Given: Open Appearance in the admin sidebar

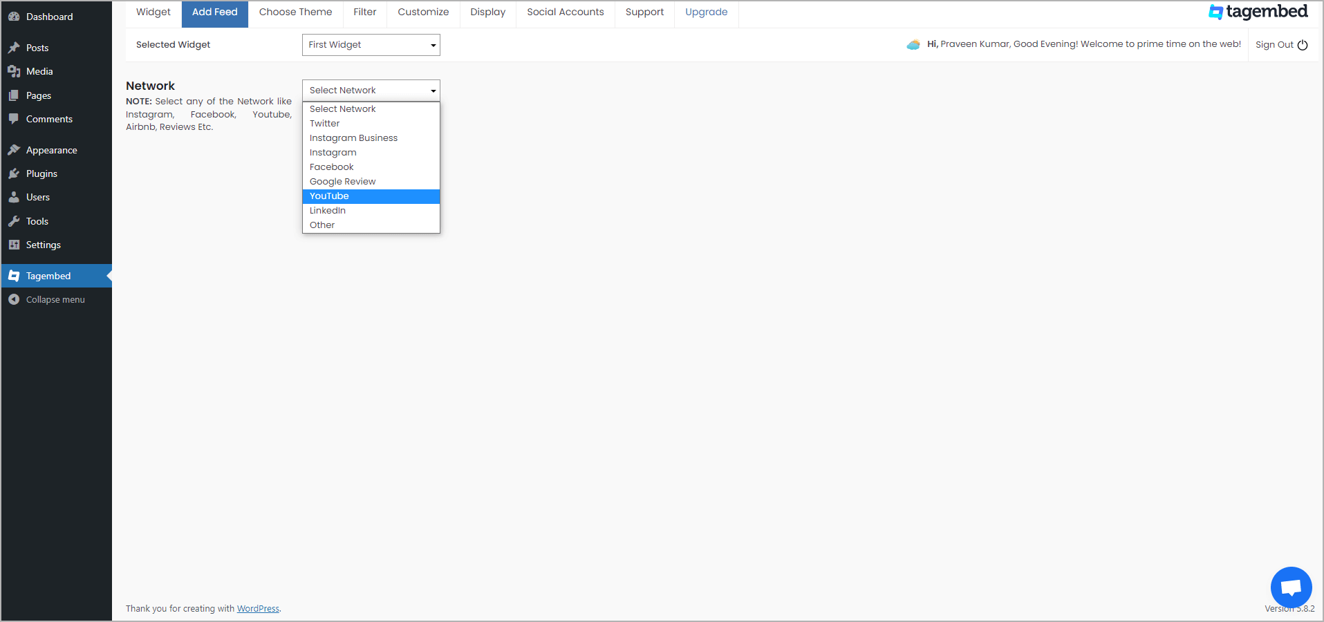Looking at the screenshot, I should pyautogui.click(x=56, y=150).
